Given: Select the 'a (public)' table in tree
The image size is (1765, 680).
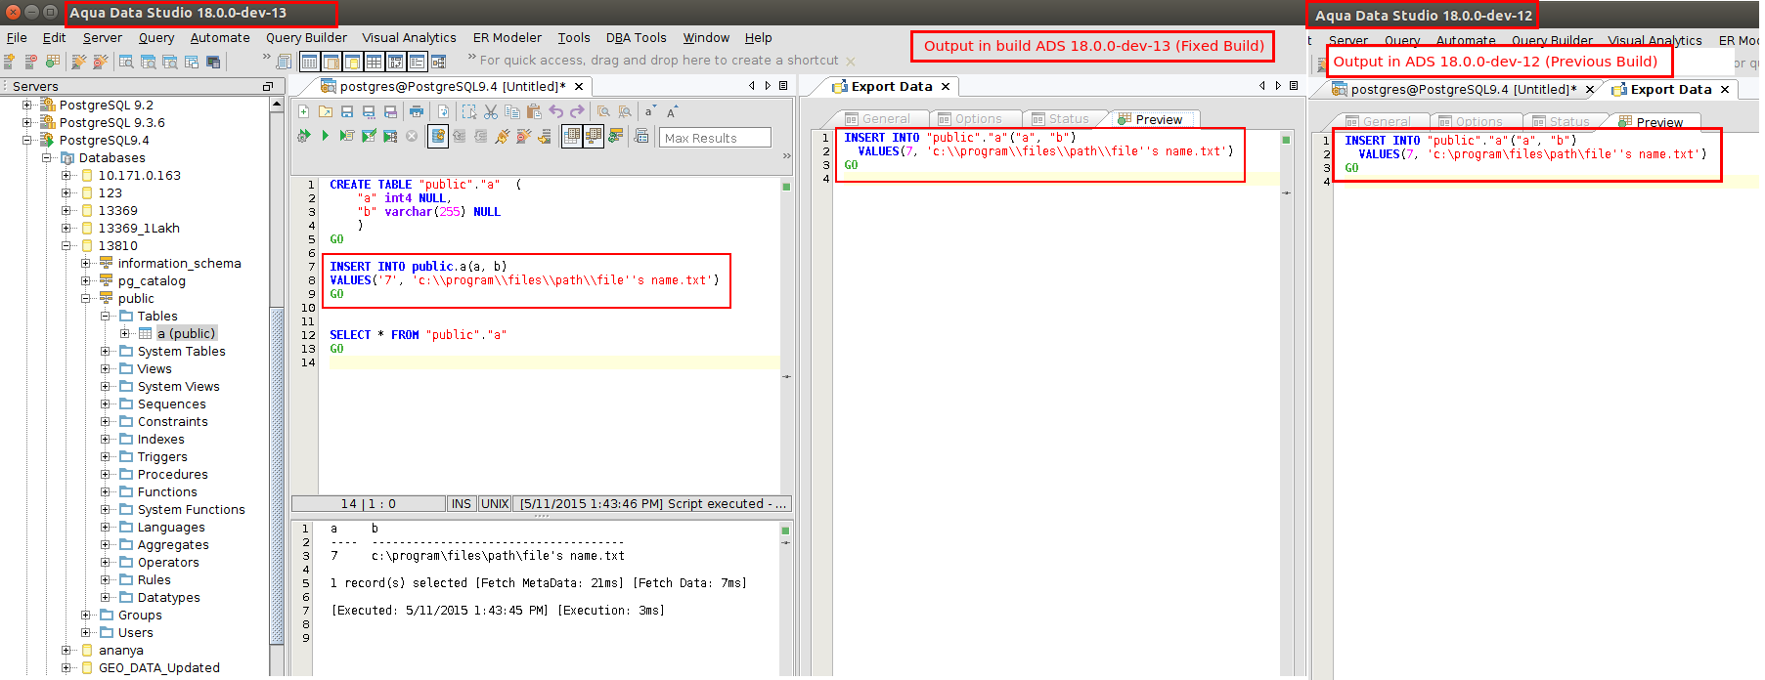Looking at the screenshot, I should coord(186,333).
